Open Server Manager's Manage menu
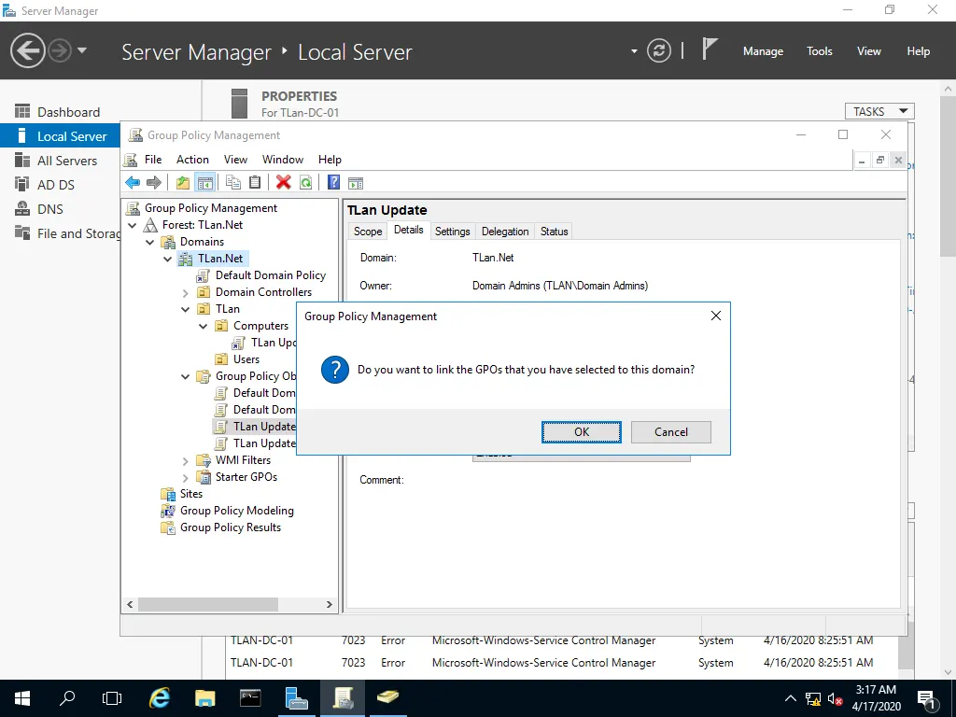956x717 pixels. click(763, 51)
